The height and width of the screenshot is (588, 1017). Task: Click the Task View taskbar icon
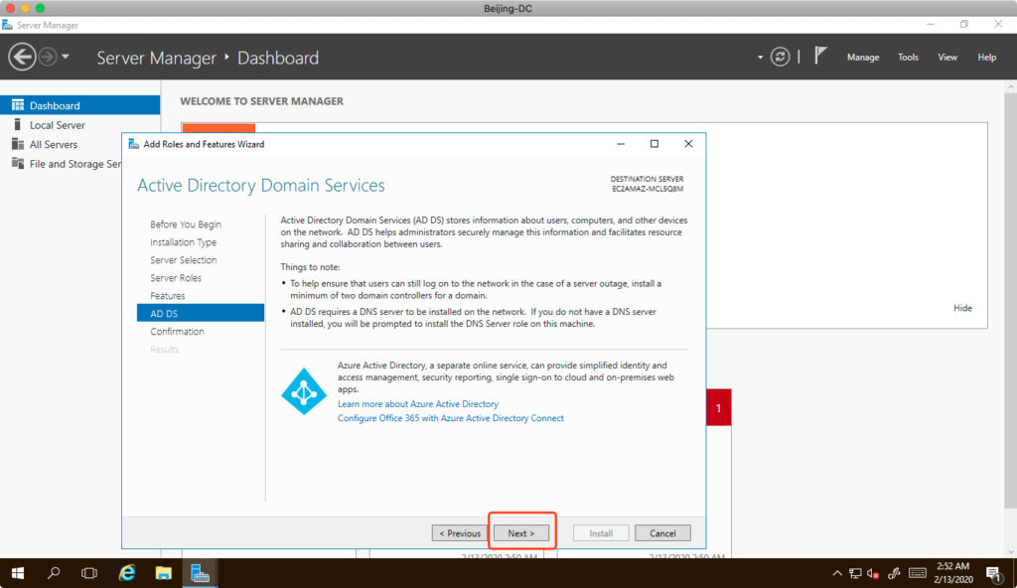tap(89, 573)
